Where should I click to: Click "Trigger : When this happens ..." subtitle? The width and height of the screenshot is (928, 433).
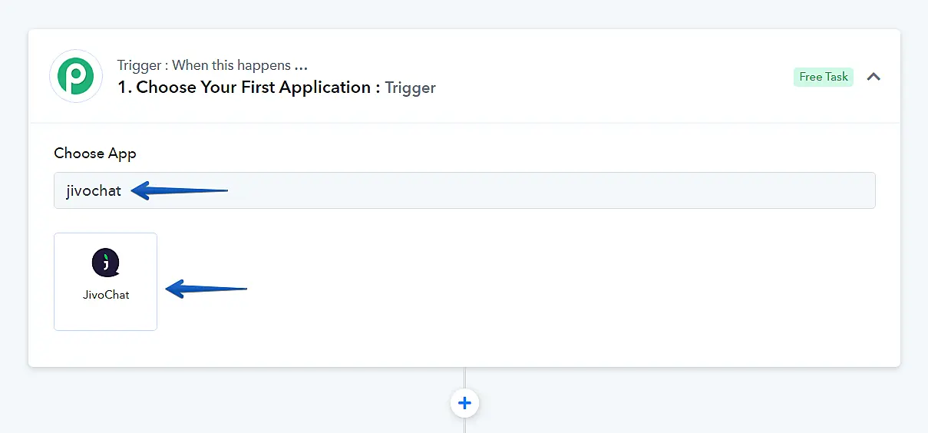[213, 65]
